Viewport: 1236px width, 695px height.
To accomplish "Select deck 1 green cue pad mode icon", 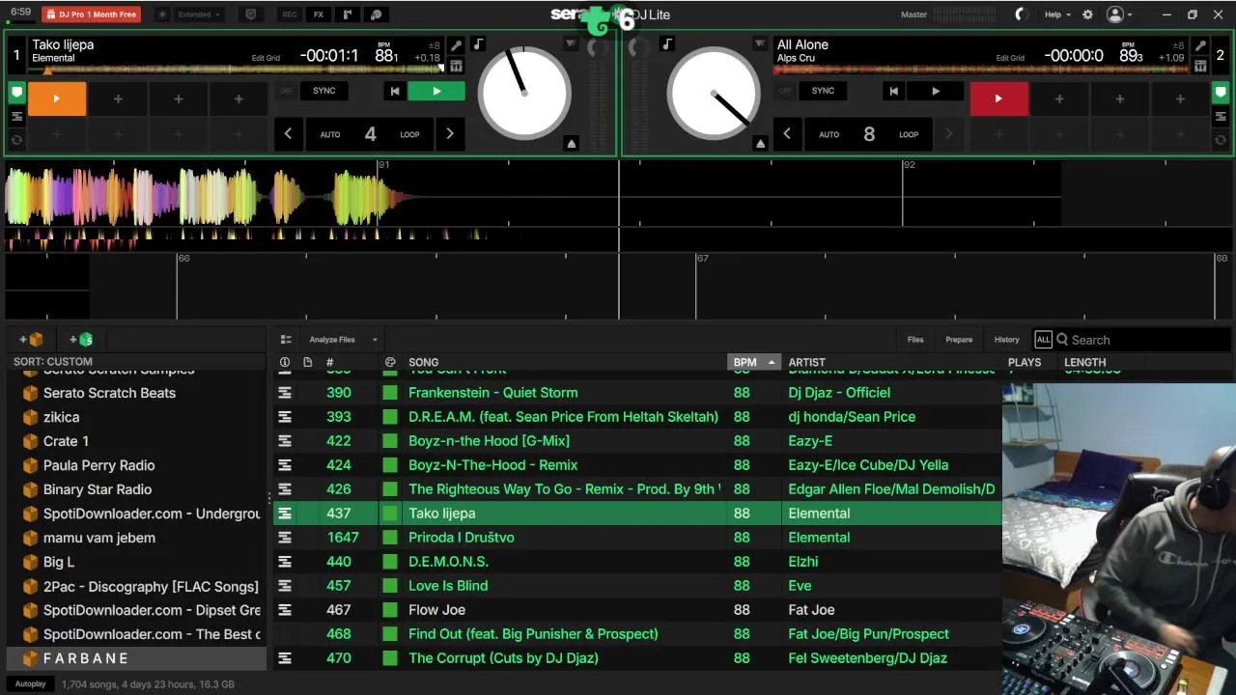I will click(x=16, y=93).
